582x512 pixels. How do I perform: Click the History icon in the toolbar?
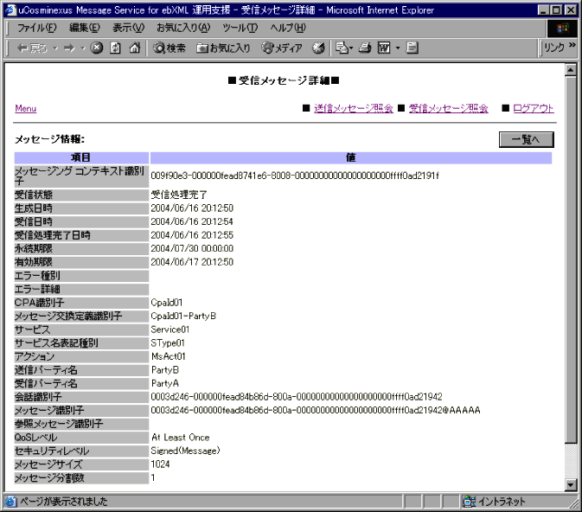(318, 48)
